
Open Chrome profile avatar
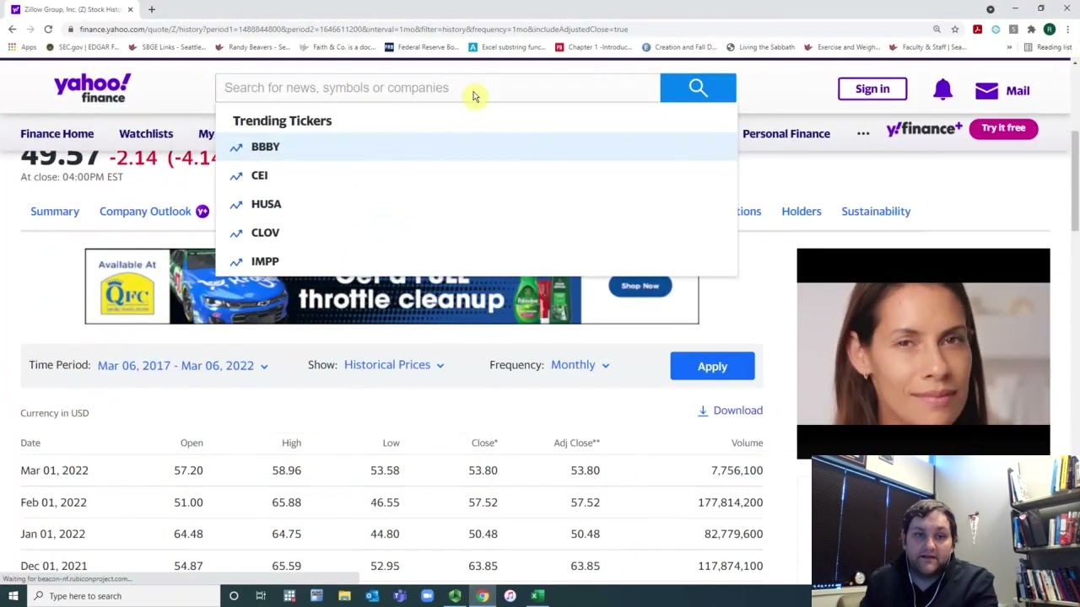(x=1050, y=30)
